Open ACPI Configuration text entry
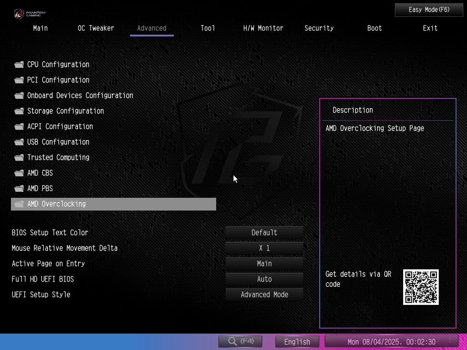This screenshot has height=350, width=467. click(60, 127)
